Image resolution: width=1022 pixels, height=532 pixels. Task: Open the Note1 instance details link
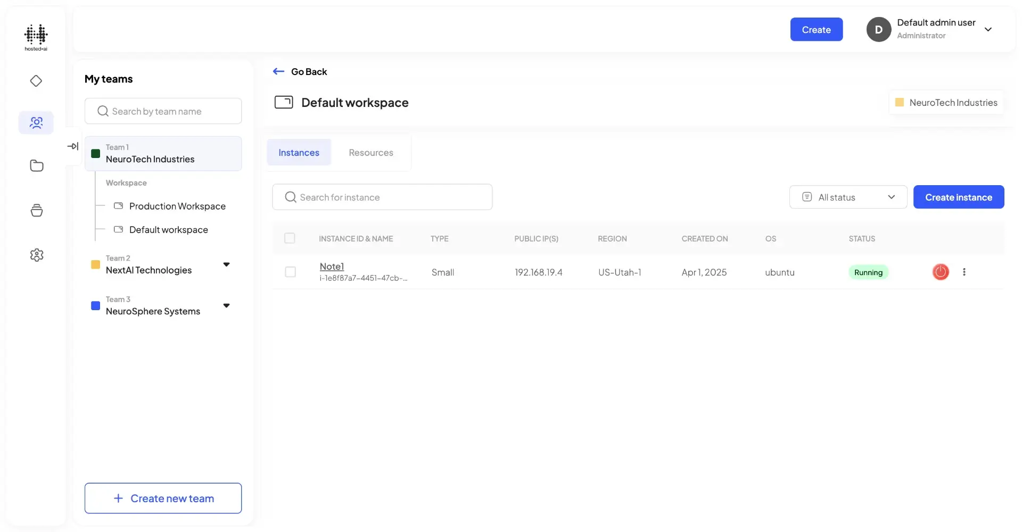click(332, 266)
